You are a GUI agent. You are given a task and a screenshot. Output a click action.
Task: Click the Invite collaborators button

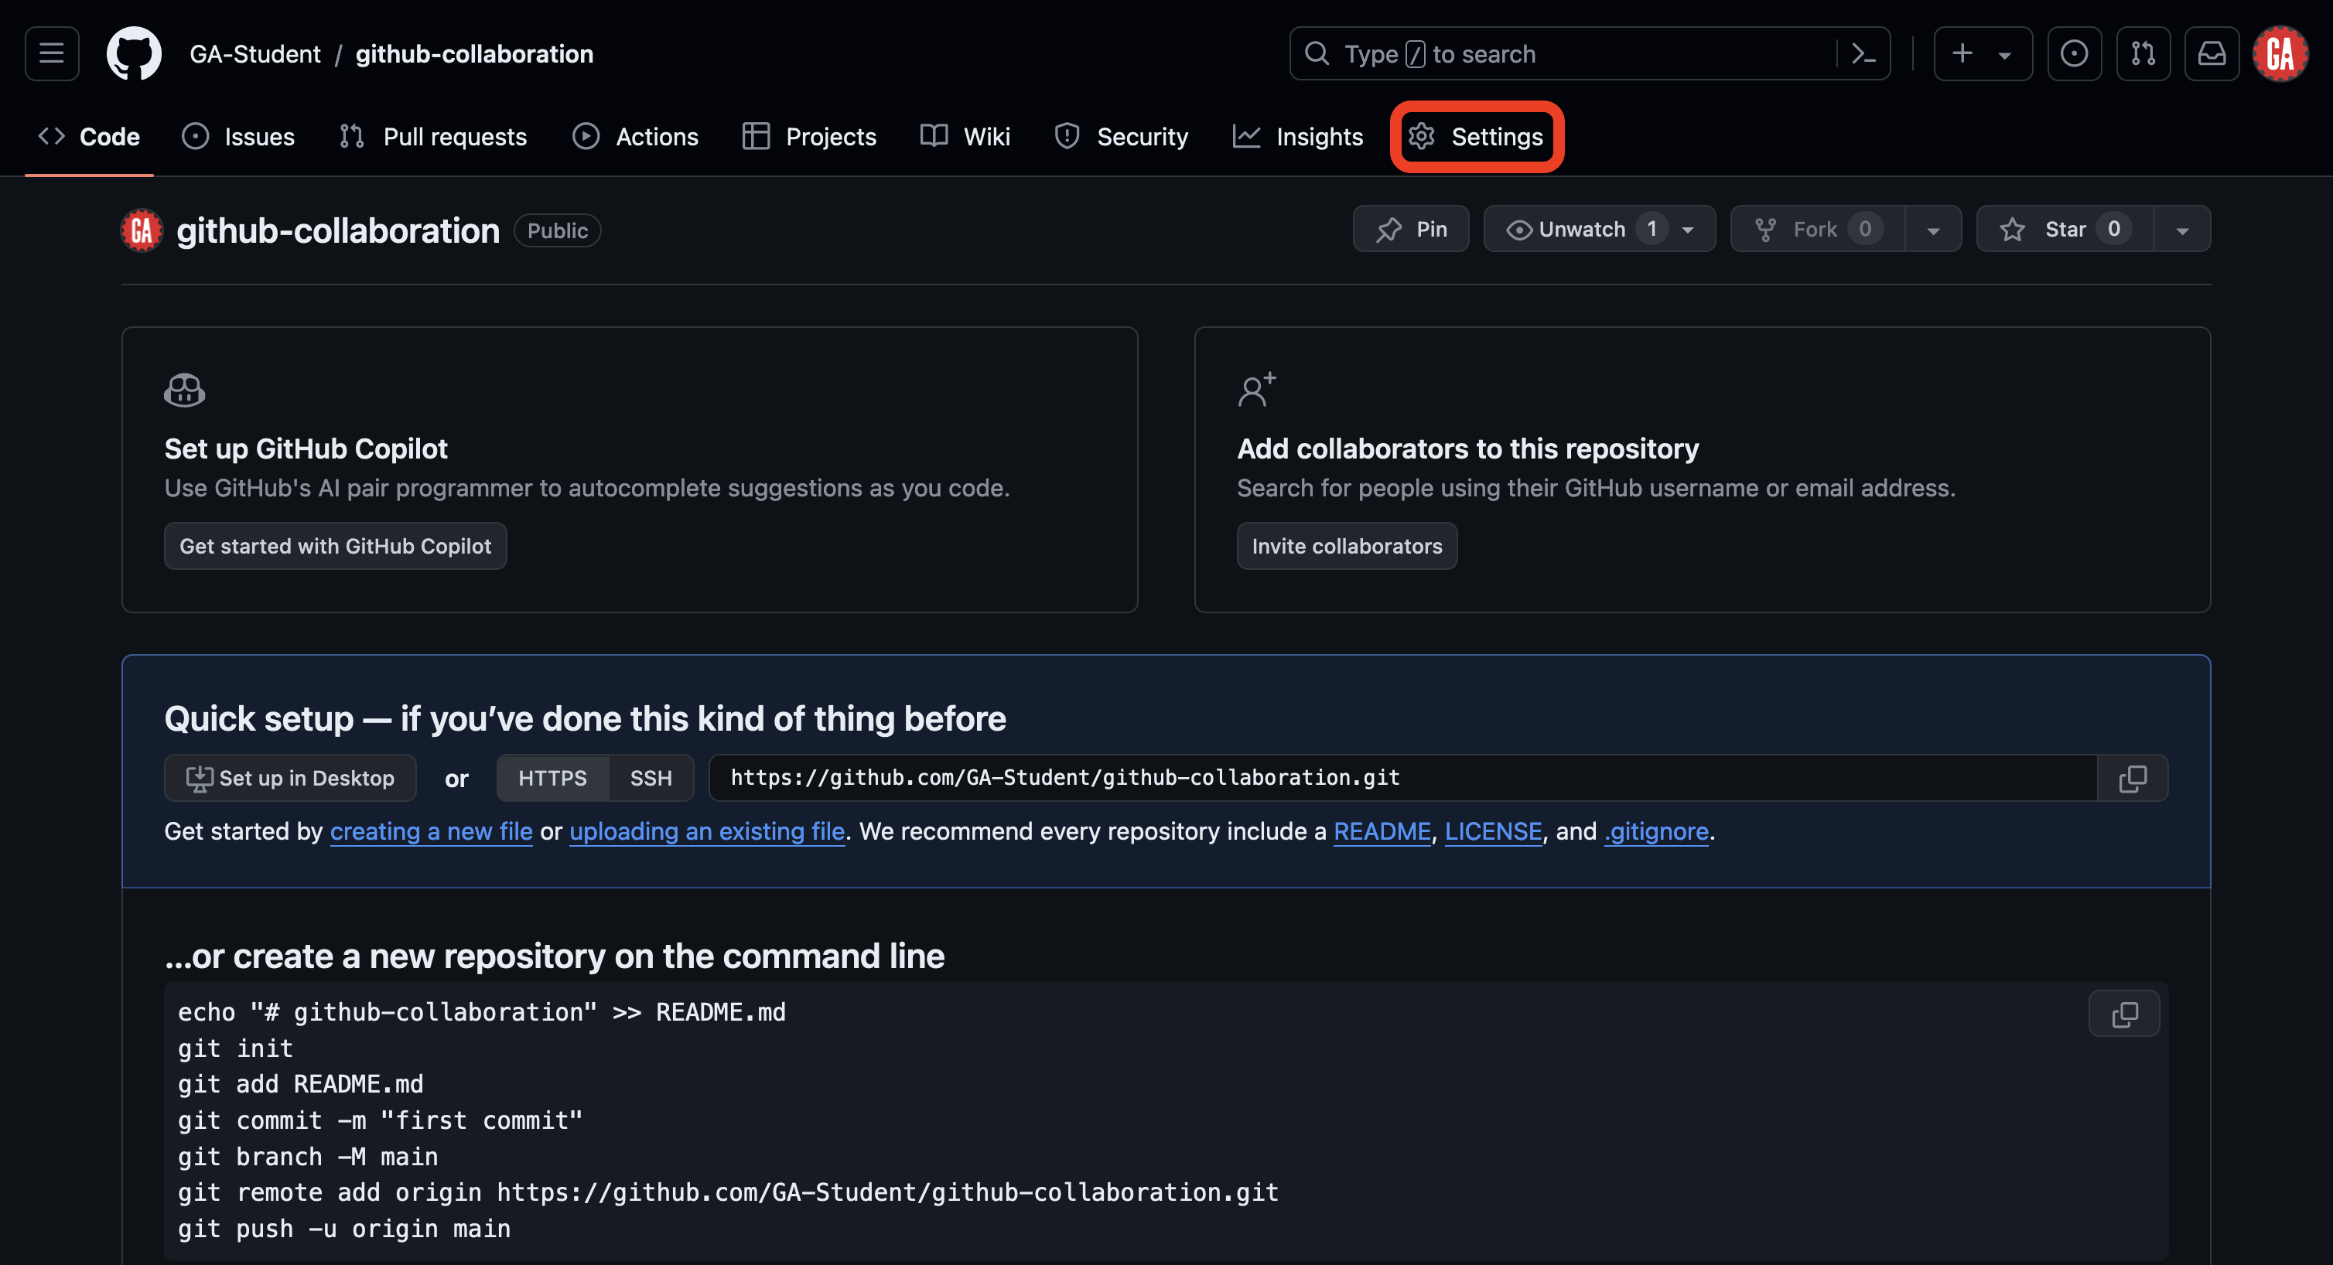point(1347,546)
